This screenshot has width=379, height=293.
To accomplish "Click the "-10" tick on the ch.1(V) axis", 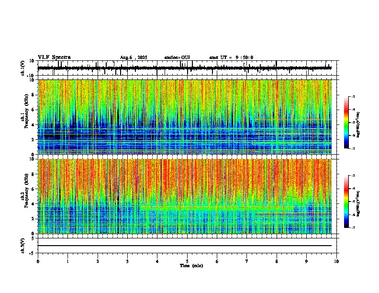I will 31,76.
